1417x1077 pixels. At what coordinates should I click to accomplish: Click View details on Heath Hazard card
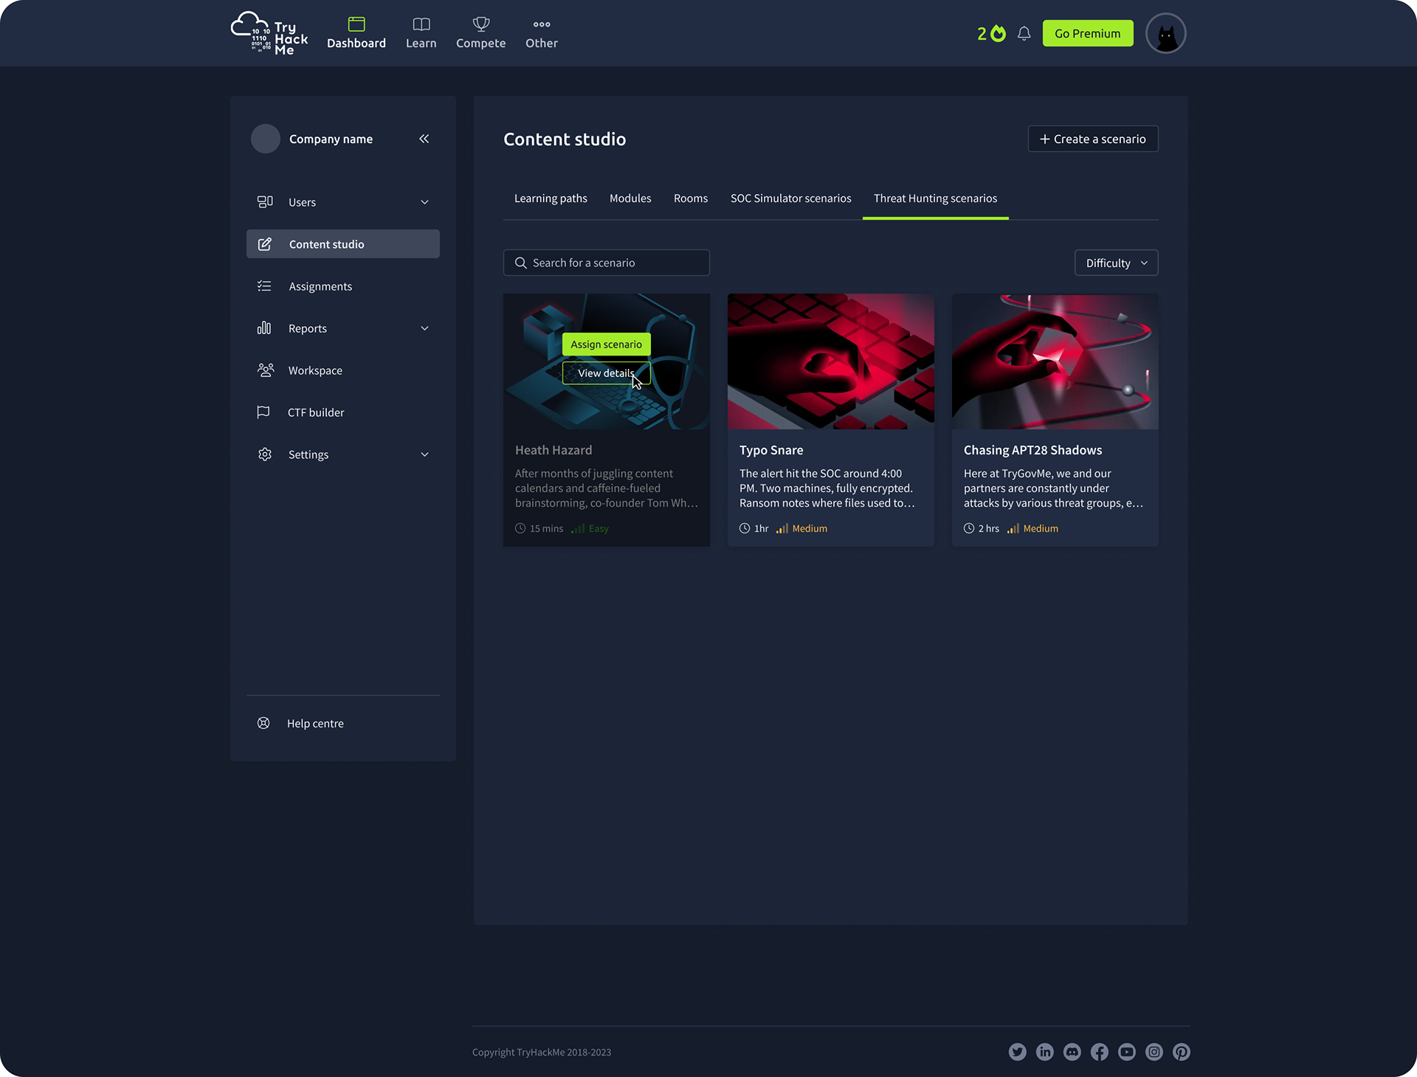coord(606,373)
